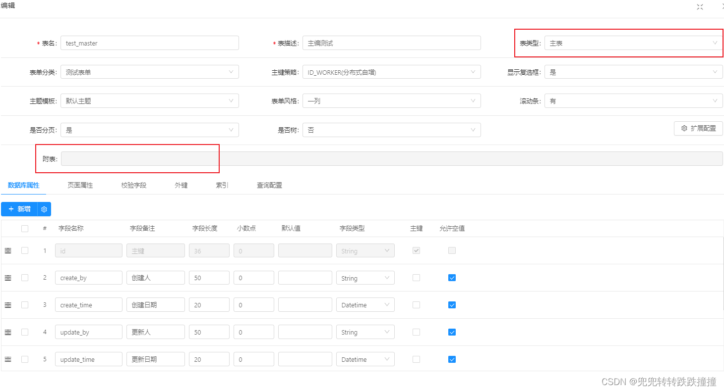This screenshot has height=391, width=724.
Task: Open the 表类型 dropdown showing 主表
Action: pos(633,43)
